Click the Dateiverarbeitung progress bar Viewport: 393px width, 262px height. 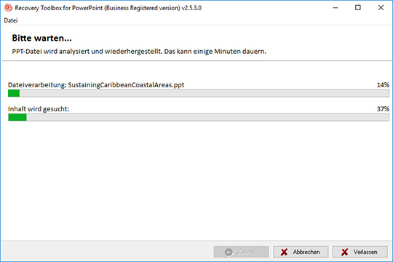199,93
